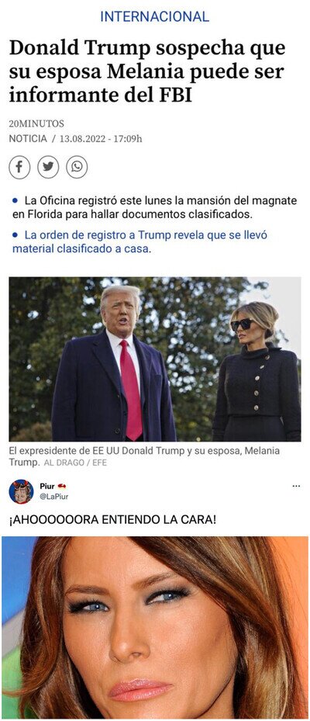Click the red emoji next to Piur
This screenshot has height=721, width=310.
tap(62, 487)
